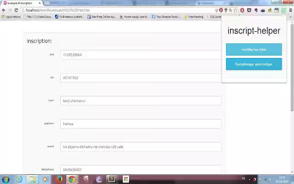Click the volume speaker tray icon
This screenshot has height=184, width=294.
click(x=271, y=179)
